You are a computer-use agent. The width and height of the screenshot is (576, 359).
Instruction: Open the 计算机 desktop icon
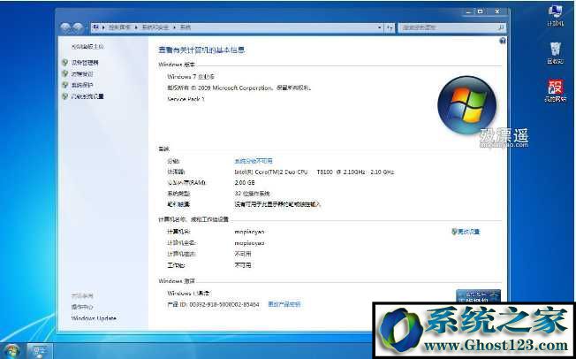(x=555, y=15)
